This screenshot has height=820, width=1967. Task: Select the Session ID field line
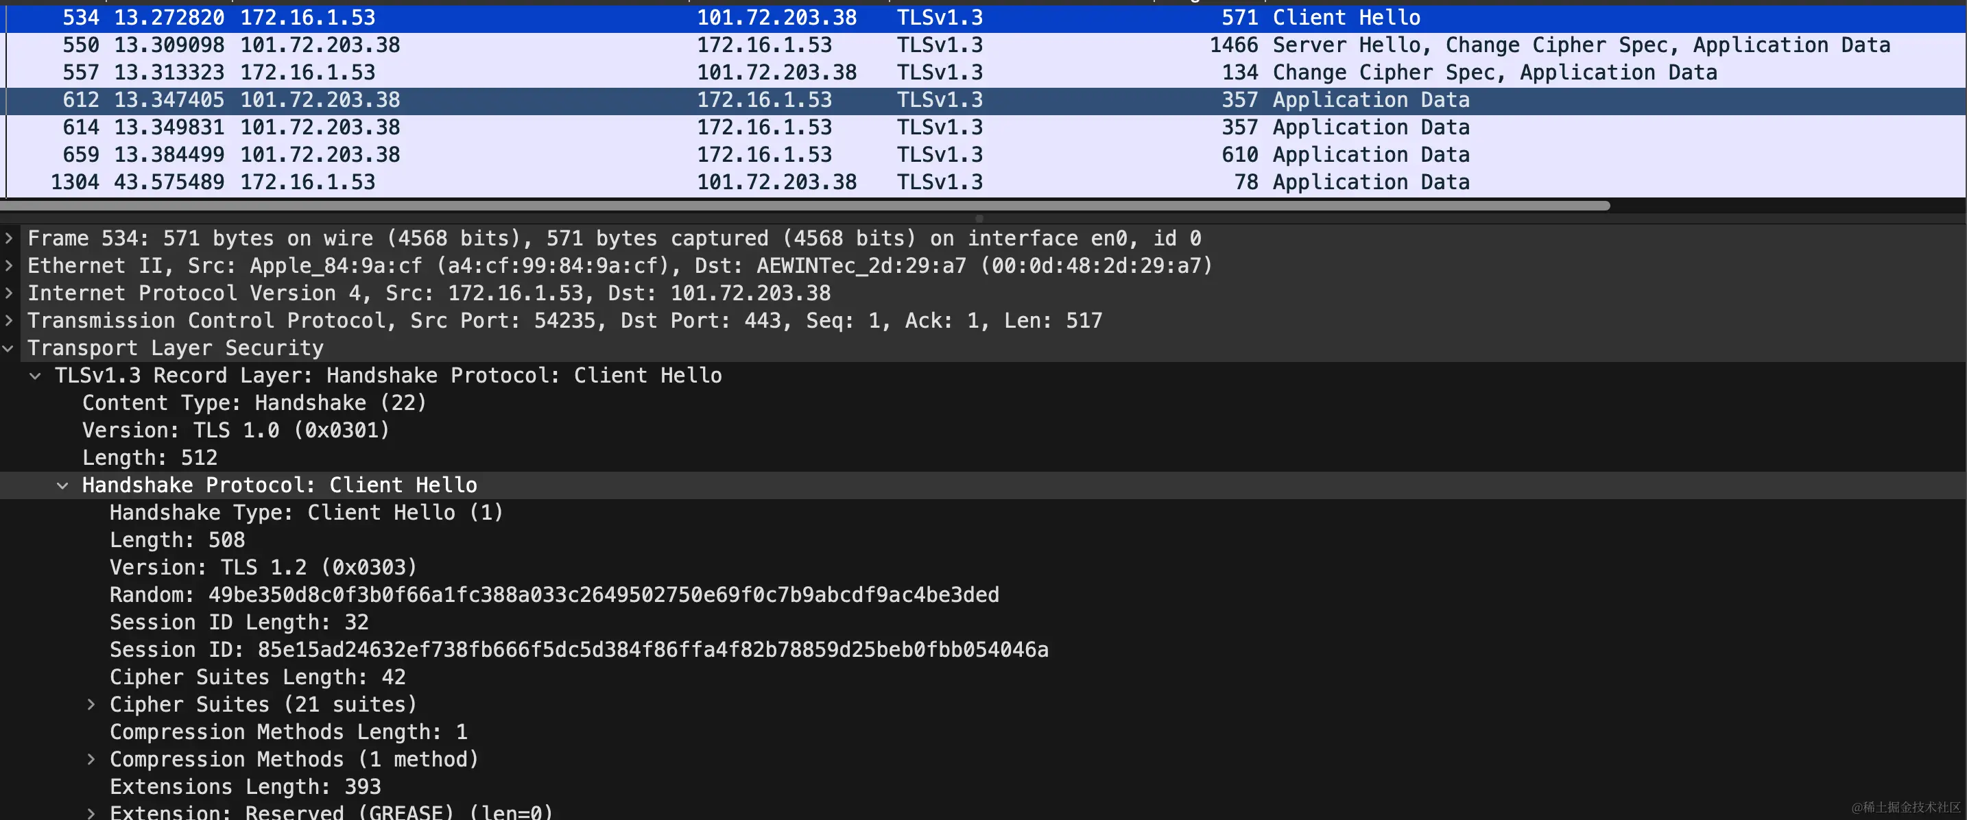[x=578, y=650]
